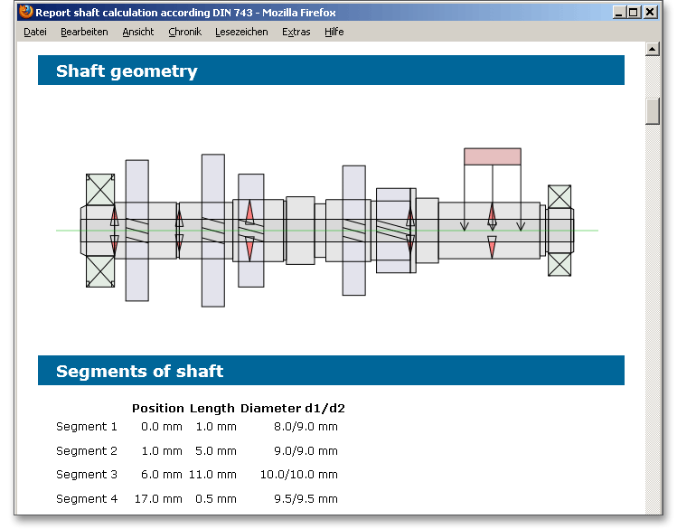
Task: Click the lower right bearing symbol
Action: 559,265
